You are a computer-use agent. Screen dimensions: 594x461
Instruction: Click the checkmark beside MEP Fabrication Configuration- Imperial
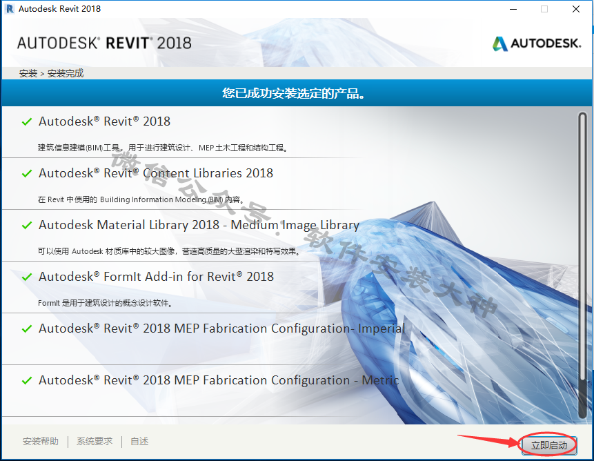coord(26,328)
